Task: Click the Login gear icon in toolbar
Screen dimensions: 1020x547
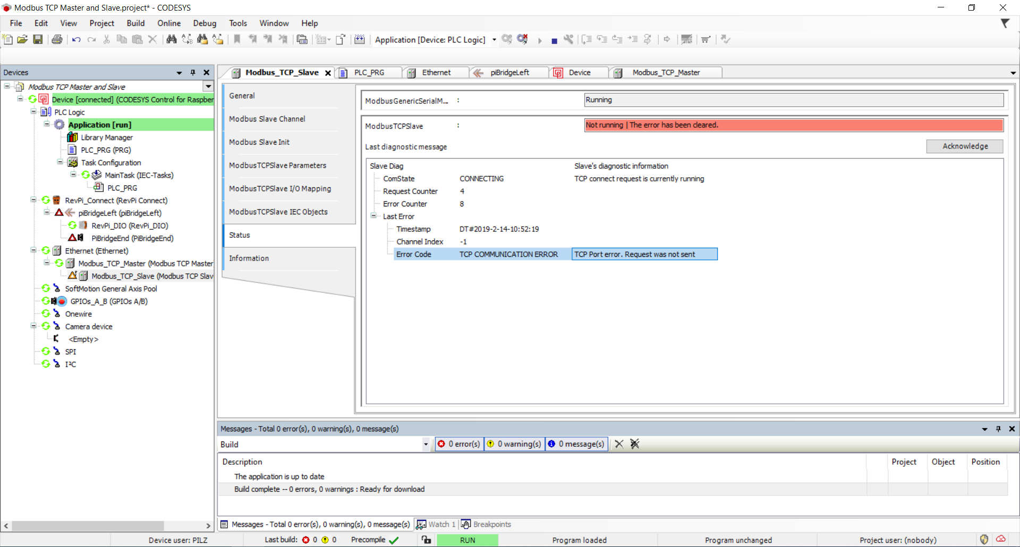Action: coord(507,39)
